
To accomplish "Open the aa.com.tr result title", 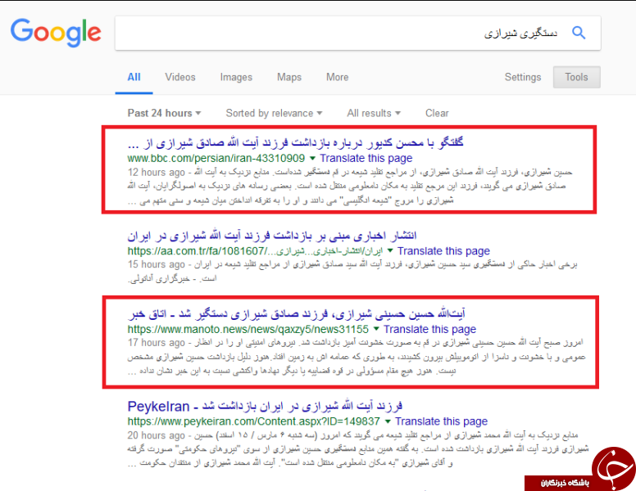I will [272, 236].
